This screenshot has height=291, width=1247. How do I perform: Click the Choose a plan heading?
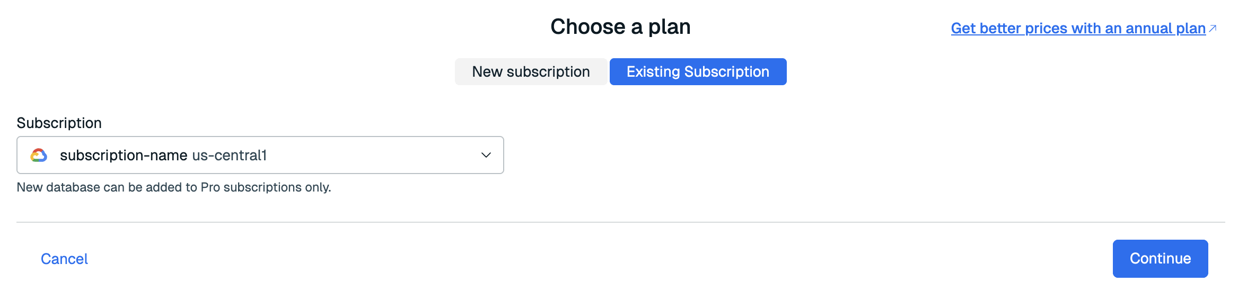(x=620, y=26)
